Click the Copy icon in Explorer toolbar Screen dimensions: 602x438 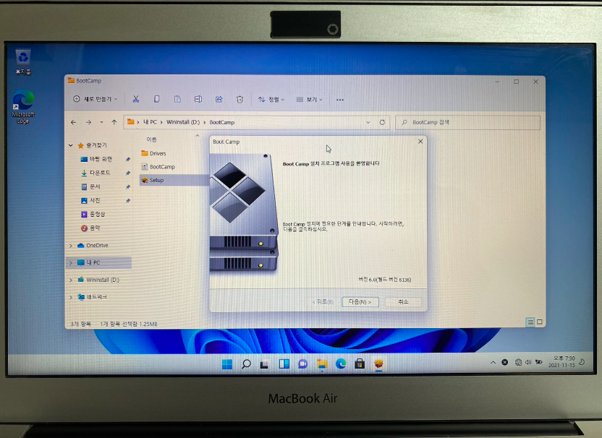156,99
